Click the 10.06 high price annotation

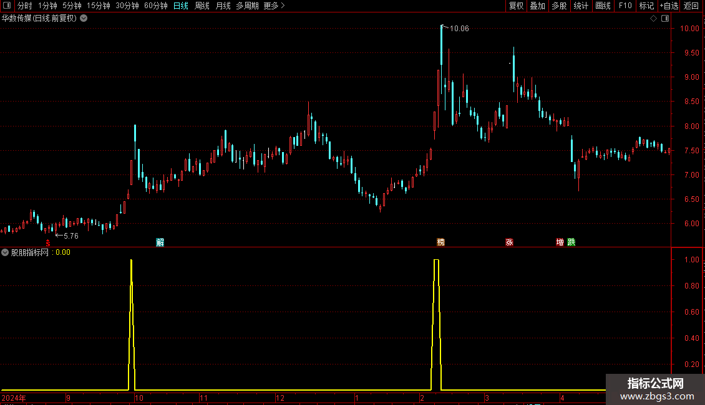[459, 29]
